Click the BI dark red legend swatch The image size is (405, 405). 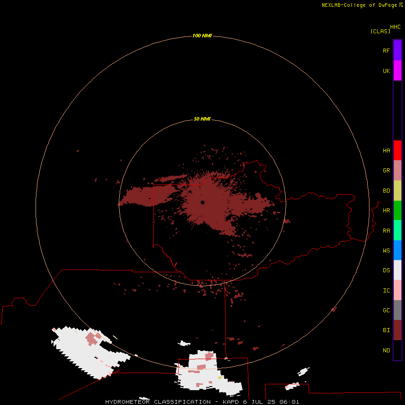pos(397,330)
